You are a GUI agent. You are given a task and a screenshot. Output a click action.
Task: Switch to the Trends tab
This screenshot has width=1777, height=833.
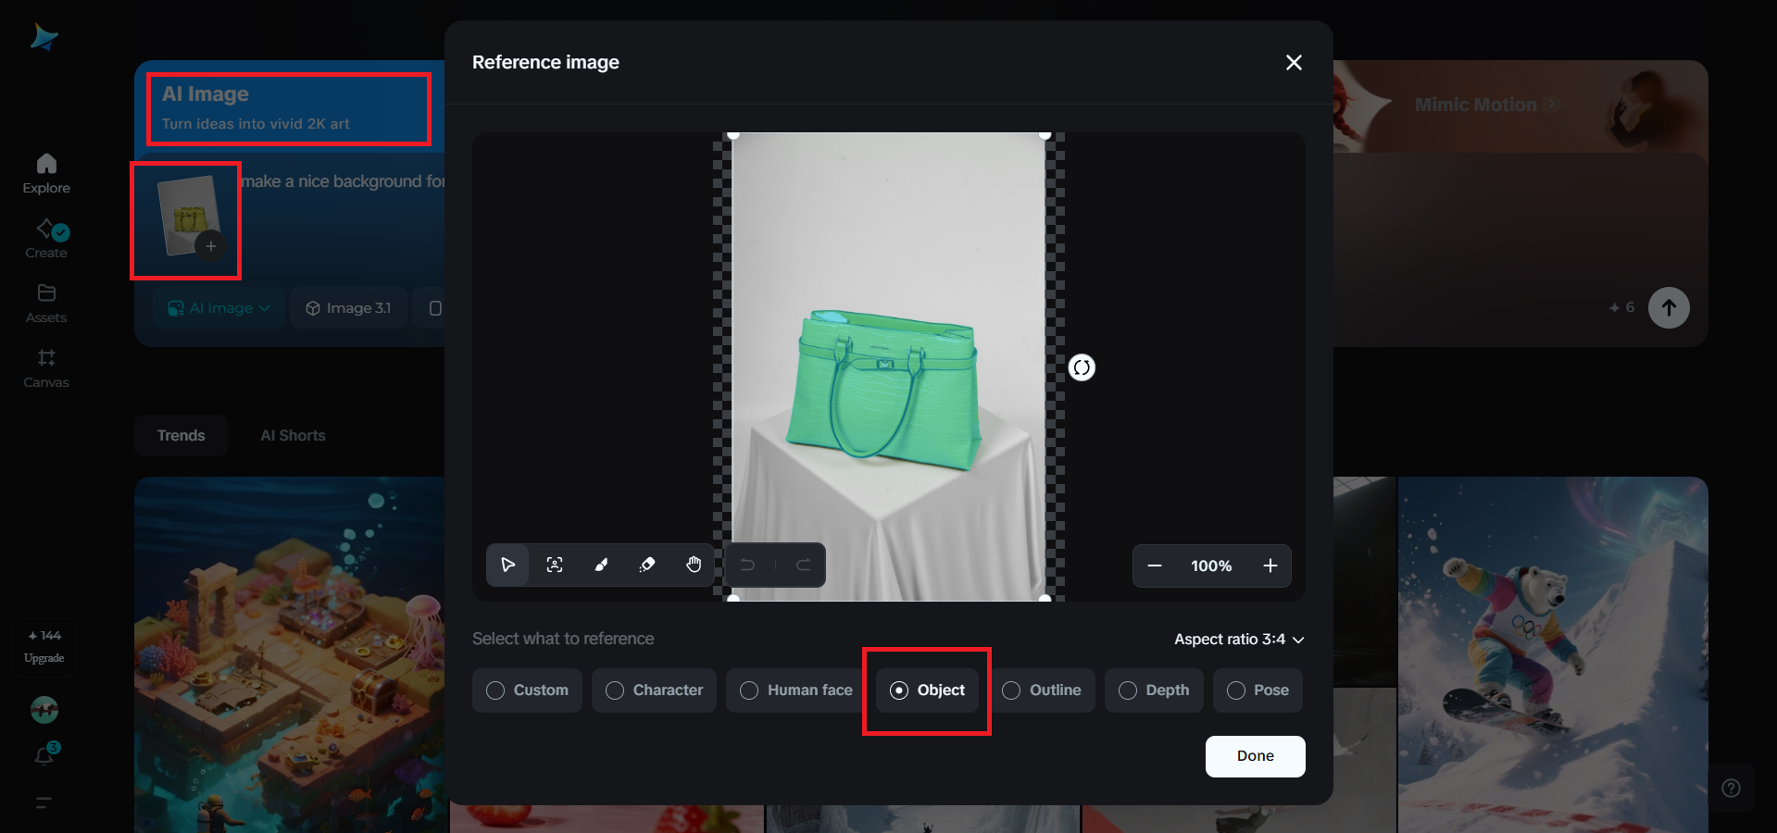click(x=181, y=436)
